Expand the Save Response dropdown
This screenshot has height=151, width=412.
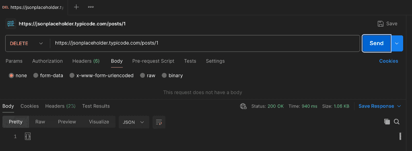[399, 106]
